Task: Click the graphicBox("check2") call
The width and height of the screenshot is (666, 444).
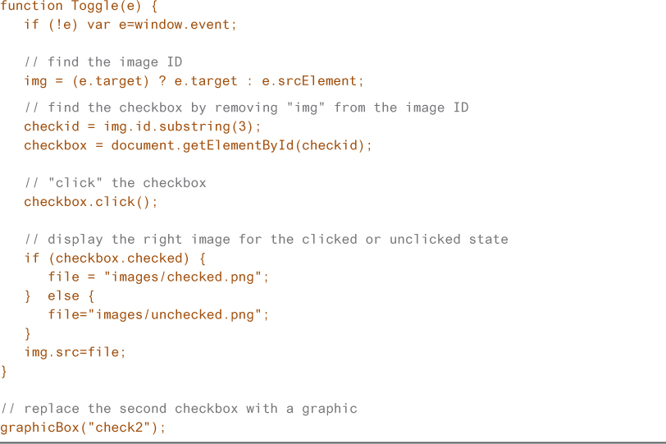Action: (x=83, y=428)
